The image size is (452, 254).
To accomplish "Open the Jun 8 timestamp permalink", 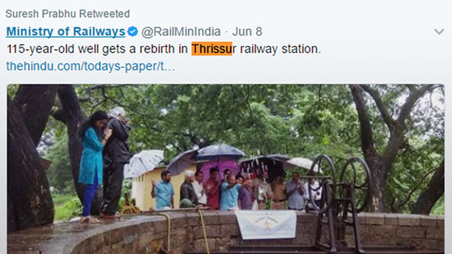I will click(247, 32).
